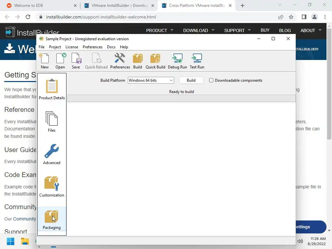Screen dimensions: 332x249
Task: Click the Build button beside platform selector
Action: pos(191,80)
